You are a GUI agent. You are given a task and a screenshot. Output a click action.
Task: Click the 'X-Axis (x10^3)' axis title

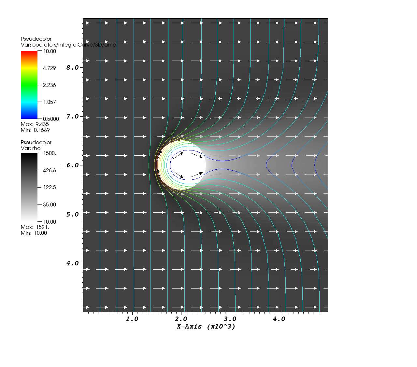tap(206, 326)
